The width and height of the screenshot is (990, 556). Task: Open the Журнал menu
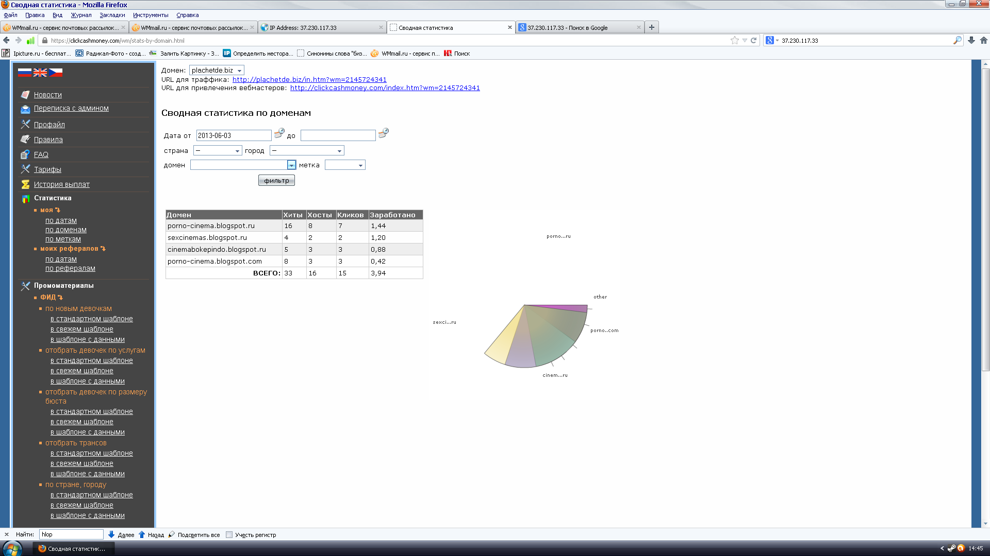click(x=81, y=15)
